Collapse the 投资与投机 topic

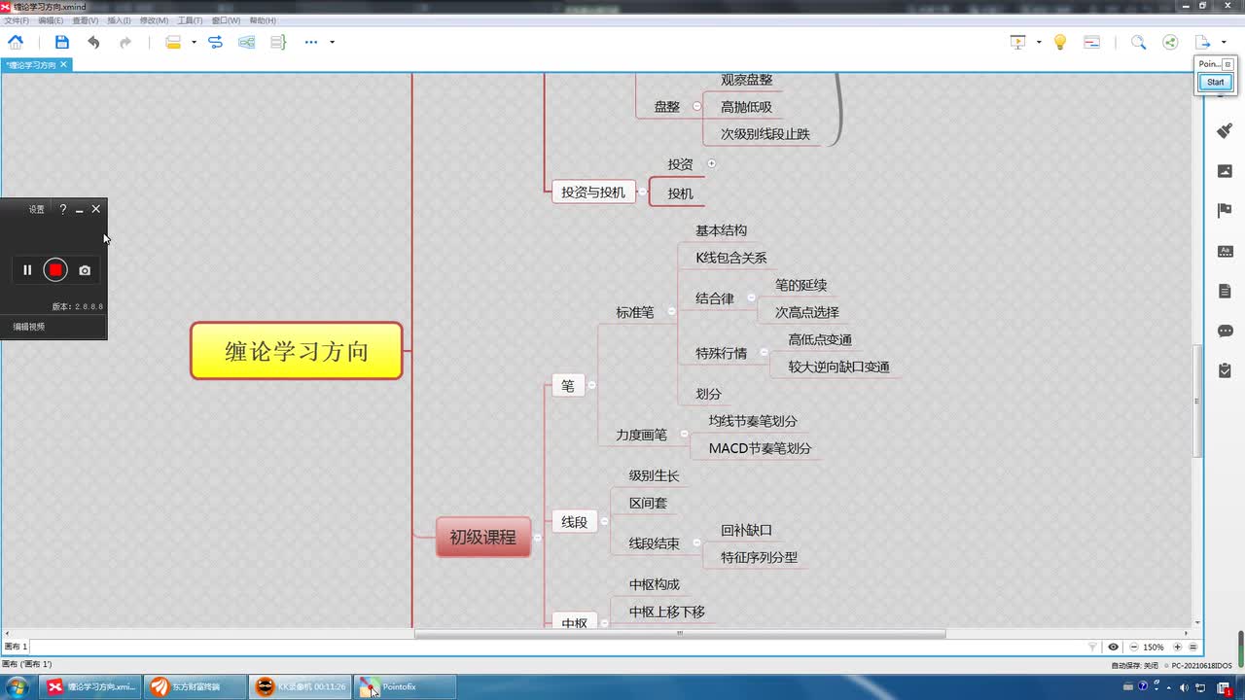coord(642,192)
